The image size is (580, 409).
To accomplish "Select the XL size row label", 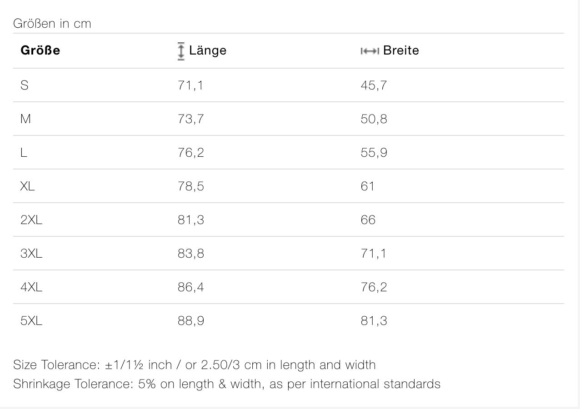I will pos(27,186).
